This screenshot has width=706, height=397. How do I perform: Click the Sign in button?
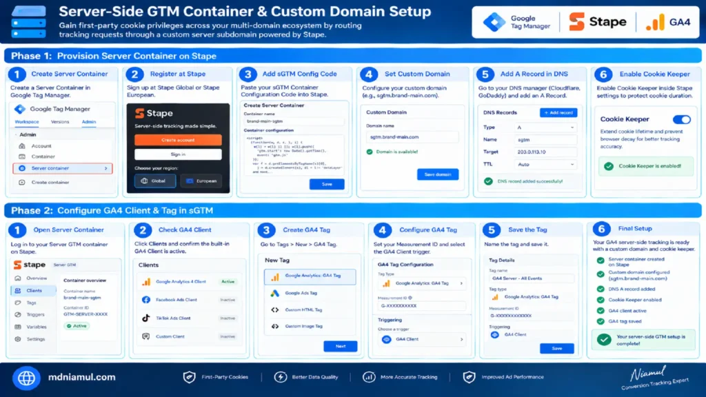(178, 154)
